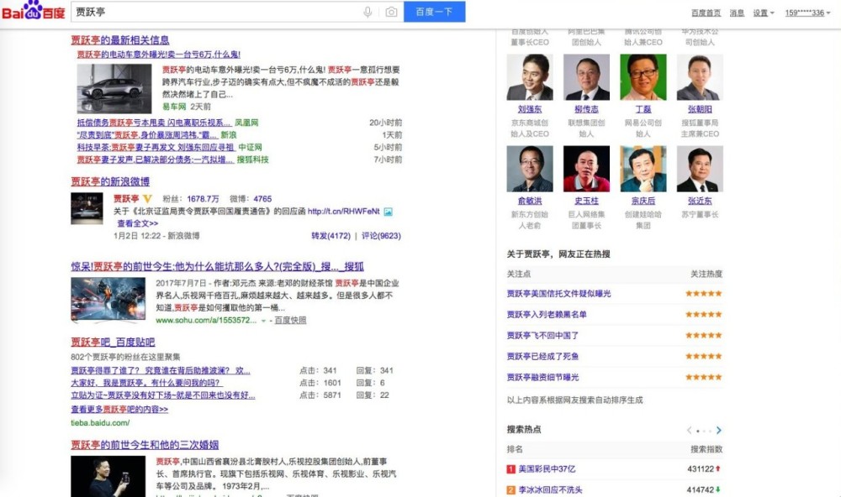Open the Weibo avatar thumbnail
The width and height of the screenshot is (841, 497).
coord(87,208)
